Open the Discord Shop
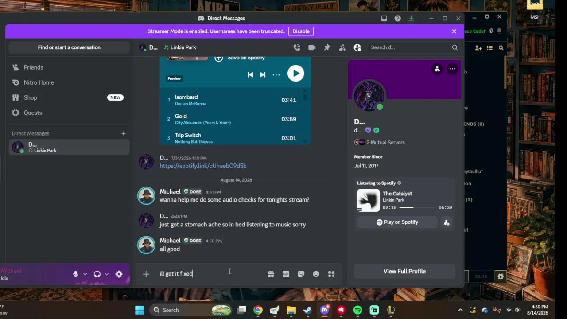567x319 pixels. [69, 97]
